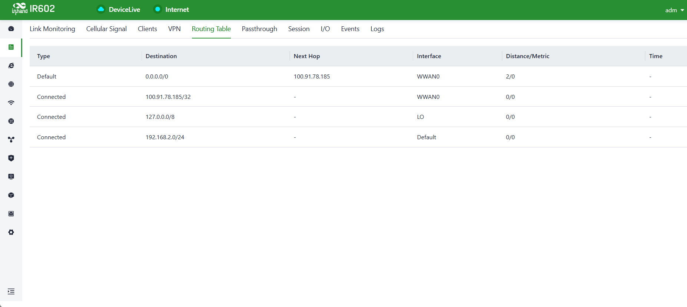Viewport: 687px width, 307px height.
Task: Open the Passthrough tab
Action: pyautogui.click(x=259, y=29)
